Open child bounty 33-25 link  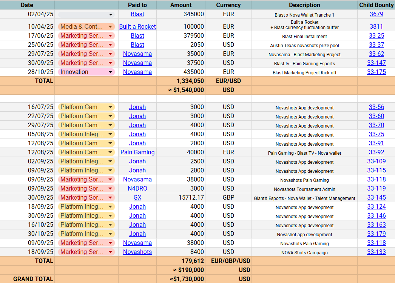[376, 35]
